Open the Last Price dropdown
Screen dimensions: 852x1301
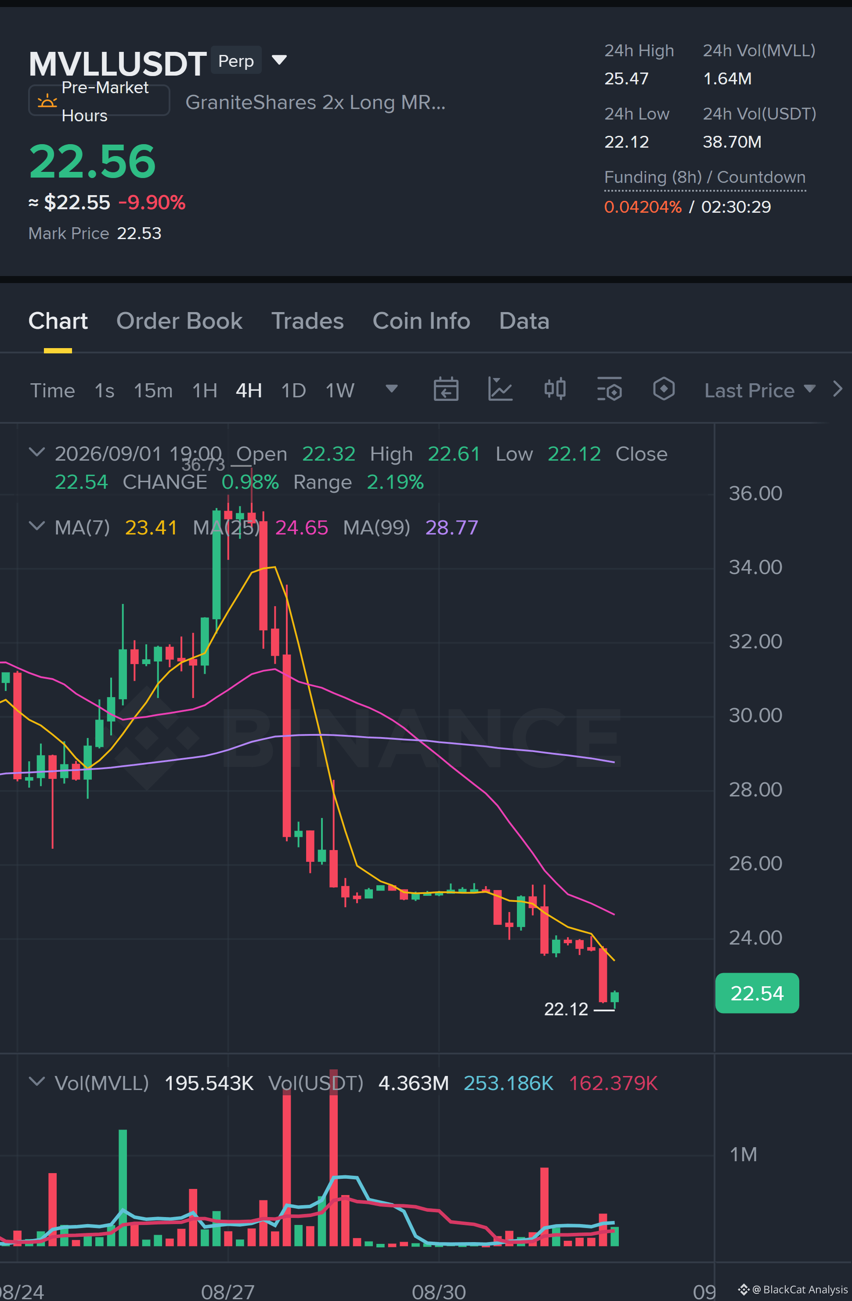760,390
